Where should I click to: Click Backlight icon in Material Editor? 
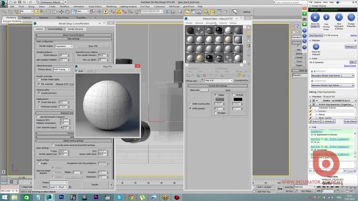(x=248, y=32)
